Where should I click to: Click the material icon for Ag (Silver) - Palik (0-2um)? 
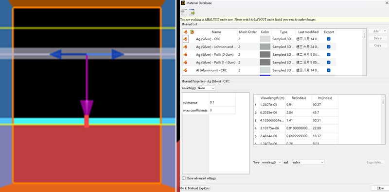(185, 55)
